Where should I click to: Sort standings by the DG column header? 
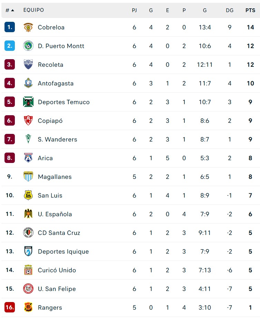(229, 10)
